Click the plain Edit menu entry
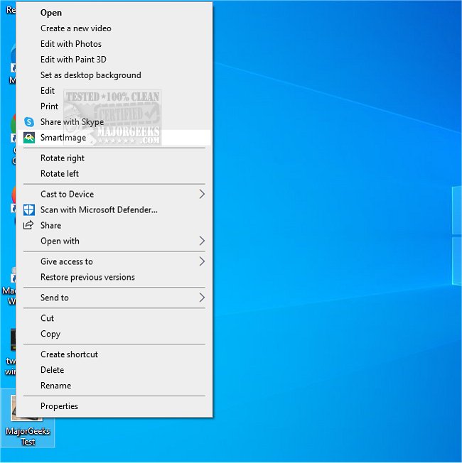Viewport: 462px width, 463px height. coord(114,91)
